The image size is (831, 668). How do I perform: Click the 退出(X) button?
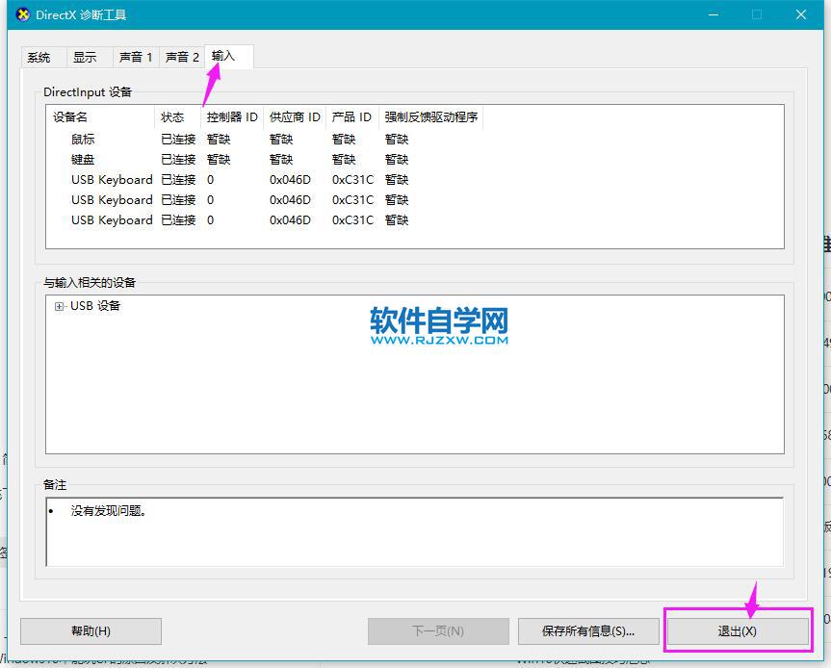[x=738, y=631]
